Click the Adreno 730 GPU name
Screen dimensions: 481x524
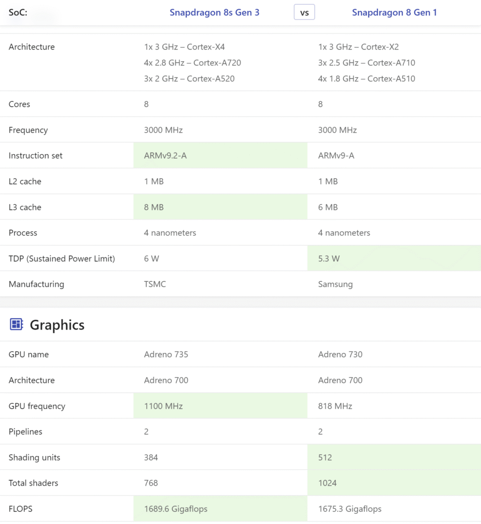(x=340, y=355)
